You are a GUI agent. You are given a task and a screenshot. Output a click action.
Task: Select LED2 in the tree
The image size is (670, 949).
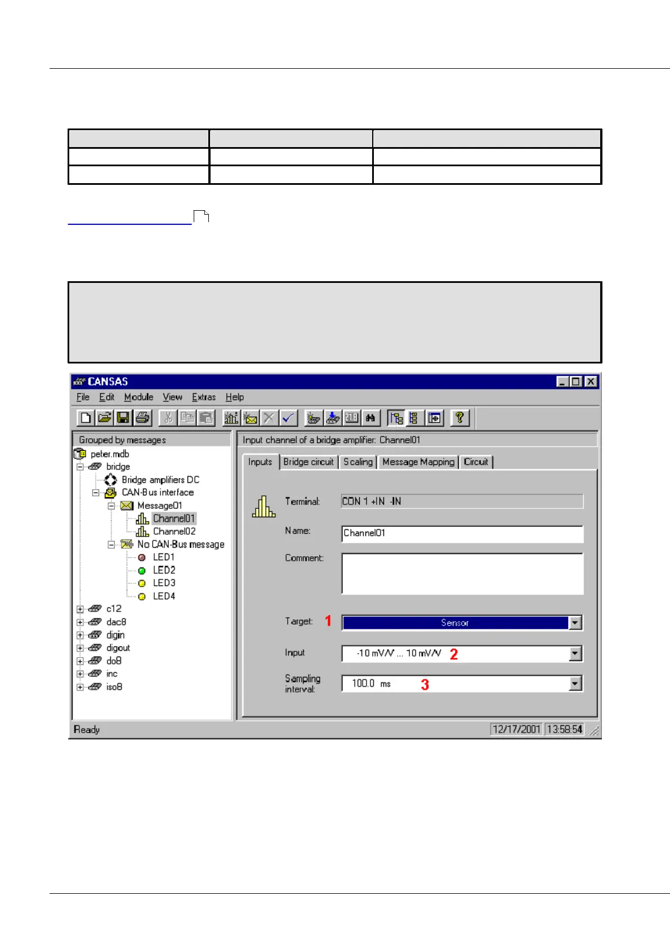(164, 570)
